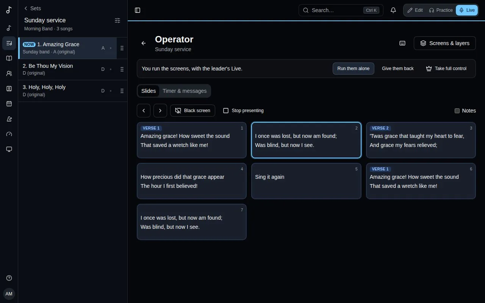Open the Sets list icon in sidebar
This screenshot has width=485, height=303.
(9, 43)
